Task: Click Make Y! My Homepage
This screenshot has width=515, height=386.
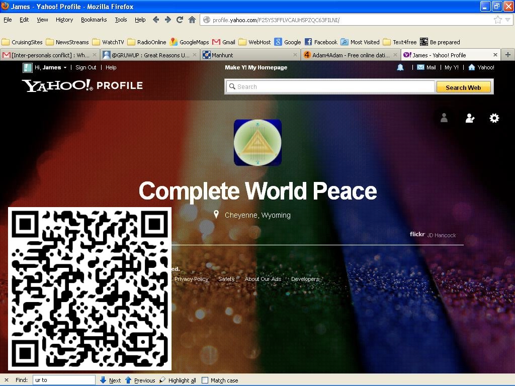Action: [x=256, y=67]
